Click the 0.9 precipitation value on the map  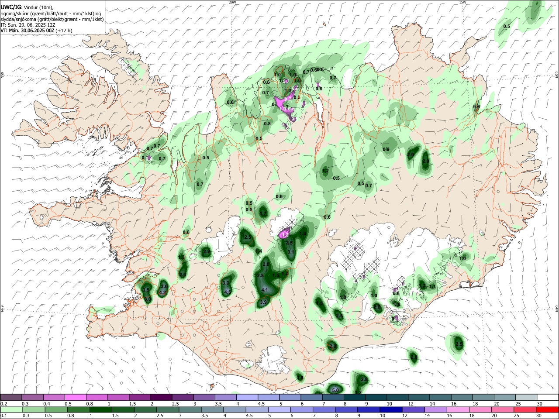pyautogui.click(x=386, y=149)
